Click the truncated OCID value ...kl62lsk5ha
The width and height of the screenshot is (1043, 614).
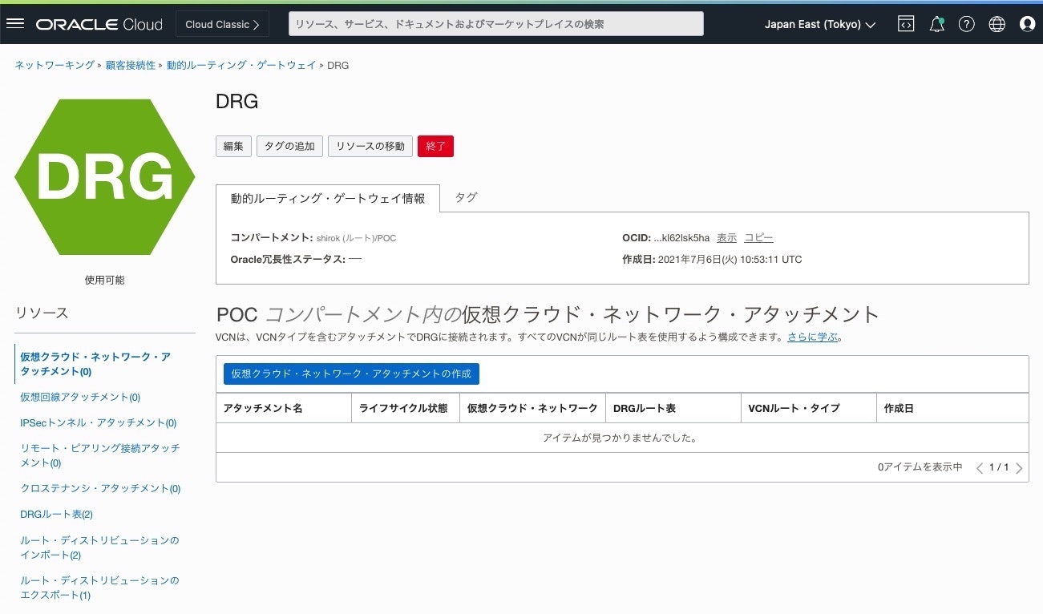pyautogui.click(x=682, y=238)
